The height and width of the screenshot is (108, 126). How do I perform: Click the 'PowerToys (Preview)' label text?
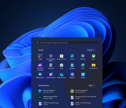pyautogui.click(x=81, y=90)
